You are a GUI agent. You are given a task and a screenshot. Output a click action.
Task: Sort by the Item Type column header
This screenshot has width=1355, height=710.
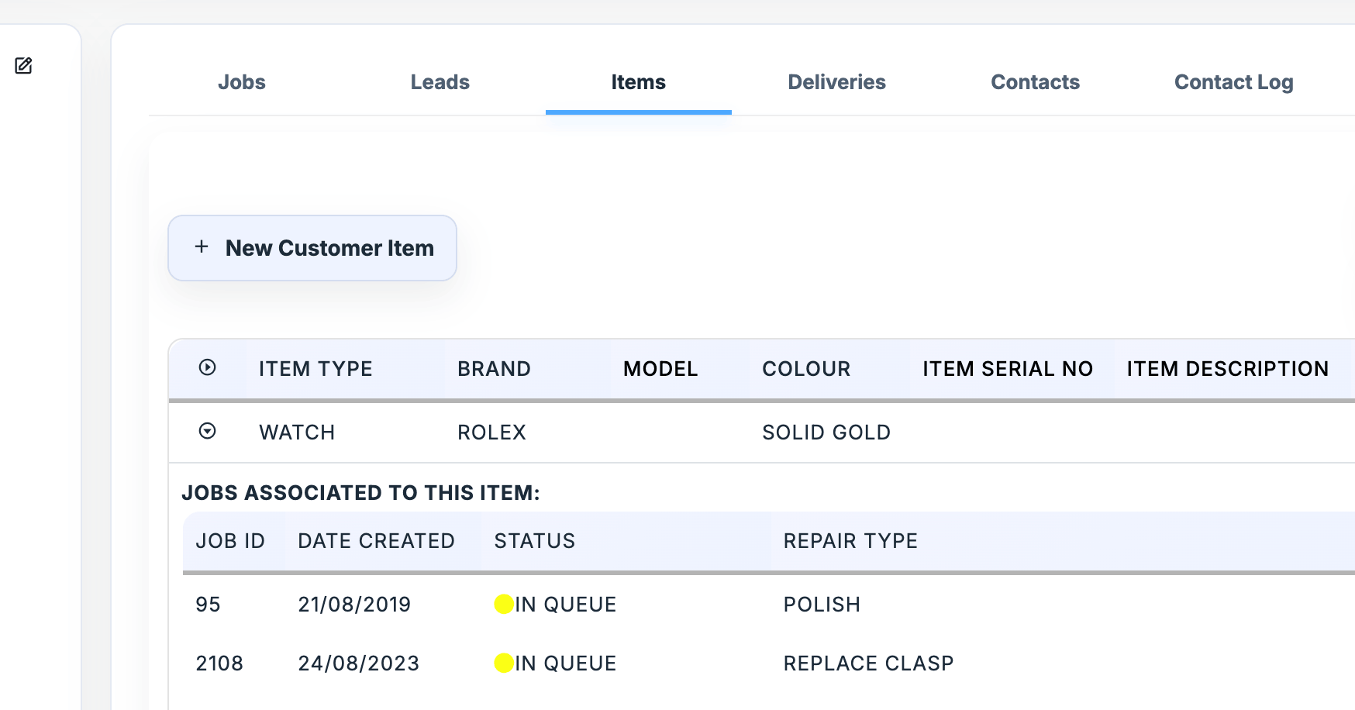(315, 369)
